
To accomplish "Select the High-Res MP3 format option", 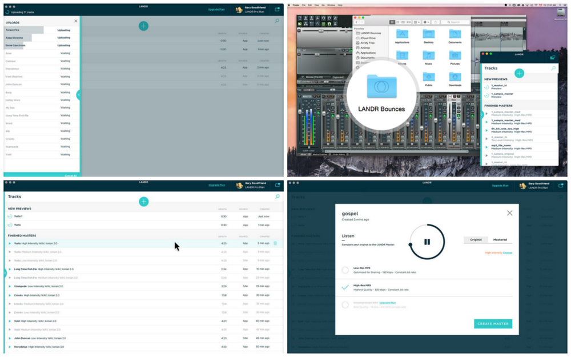I will [345, 287].
